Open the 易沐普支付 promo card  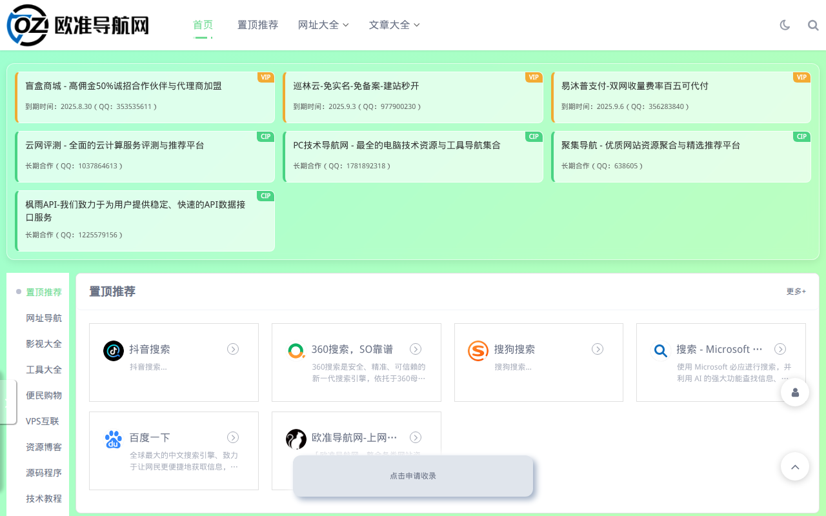pyautogui.click(x=681, y=97)
